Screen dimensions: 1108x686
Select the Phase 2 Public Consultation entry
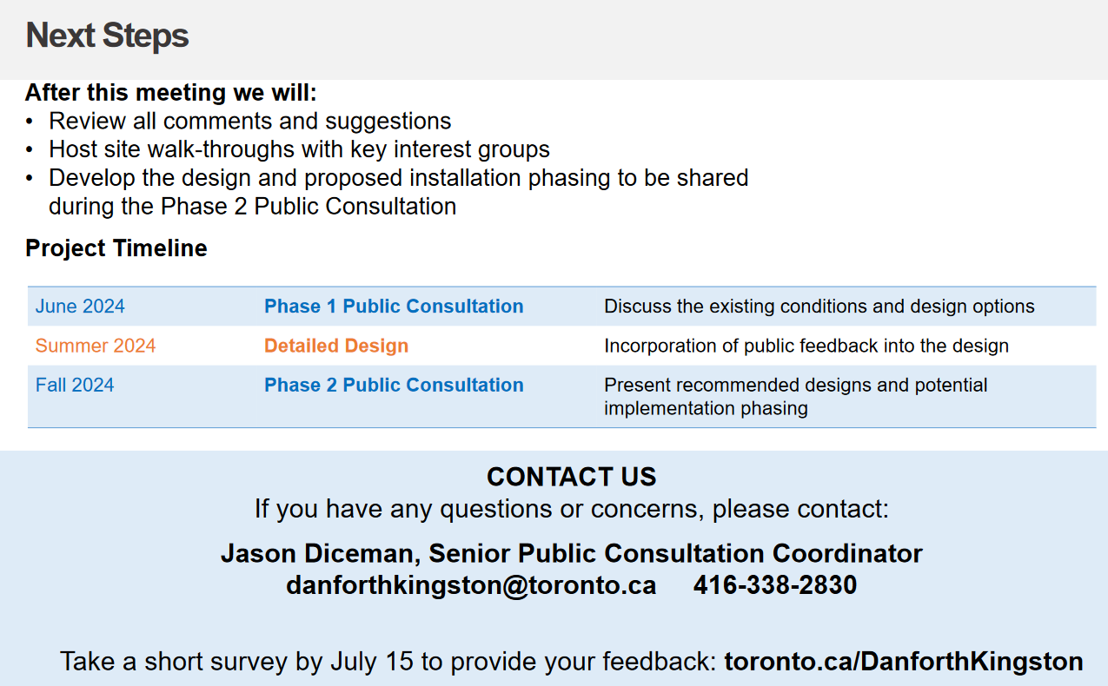[x=394, y=386]
